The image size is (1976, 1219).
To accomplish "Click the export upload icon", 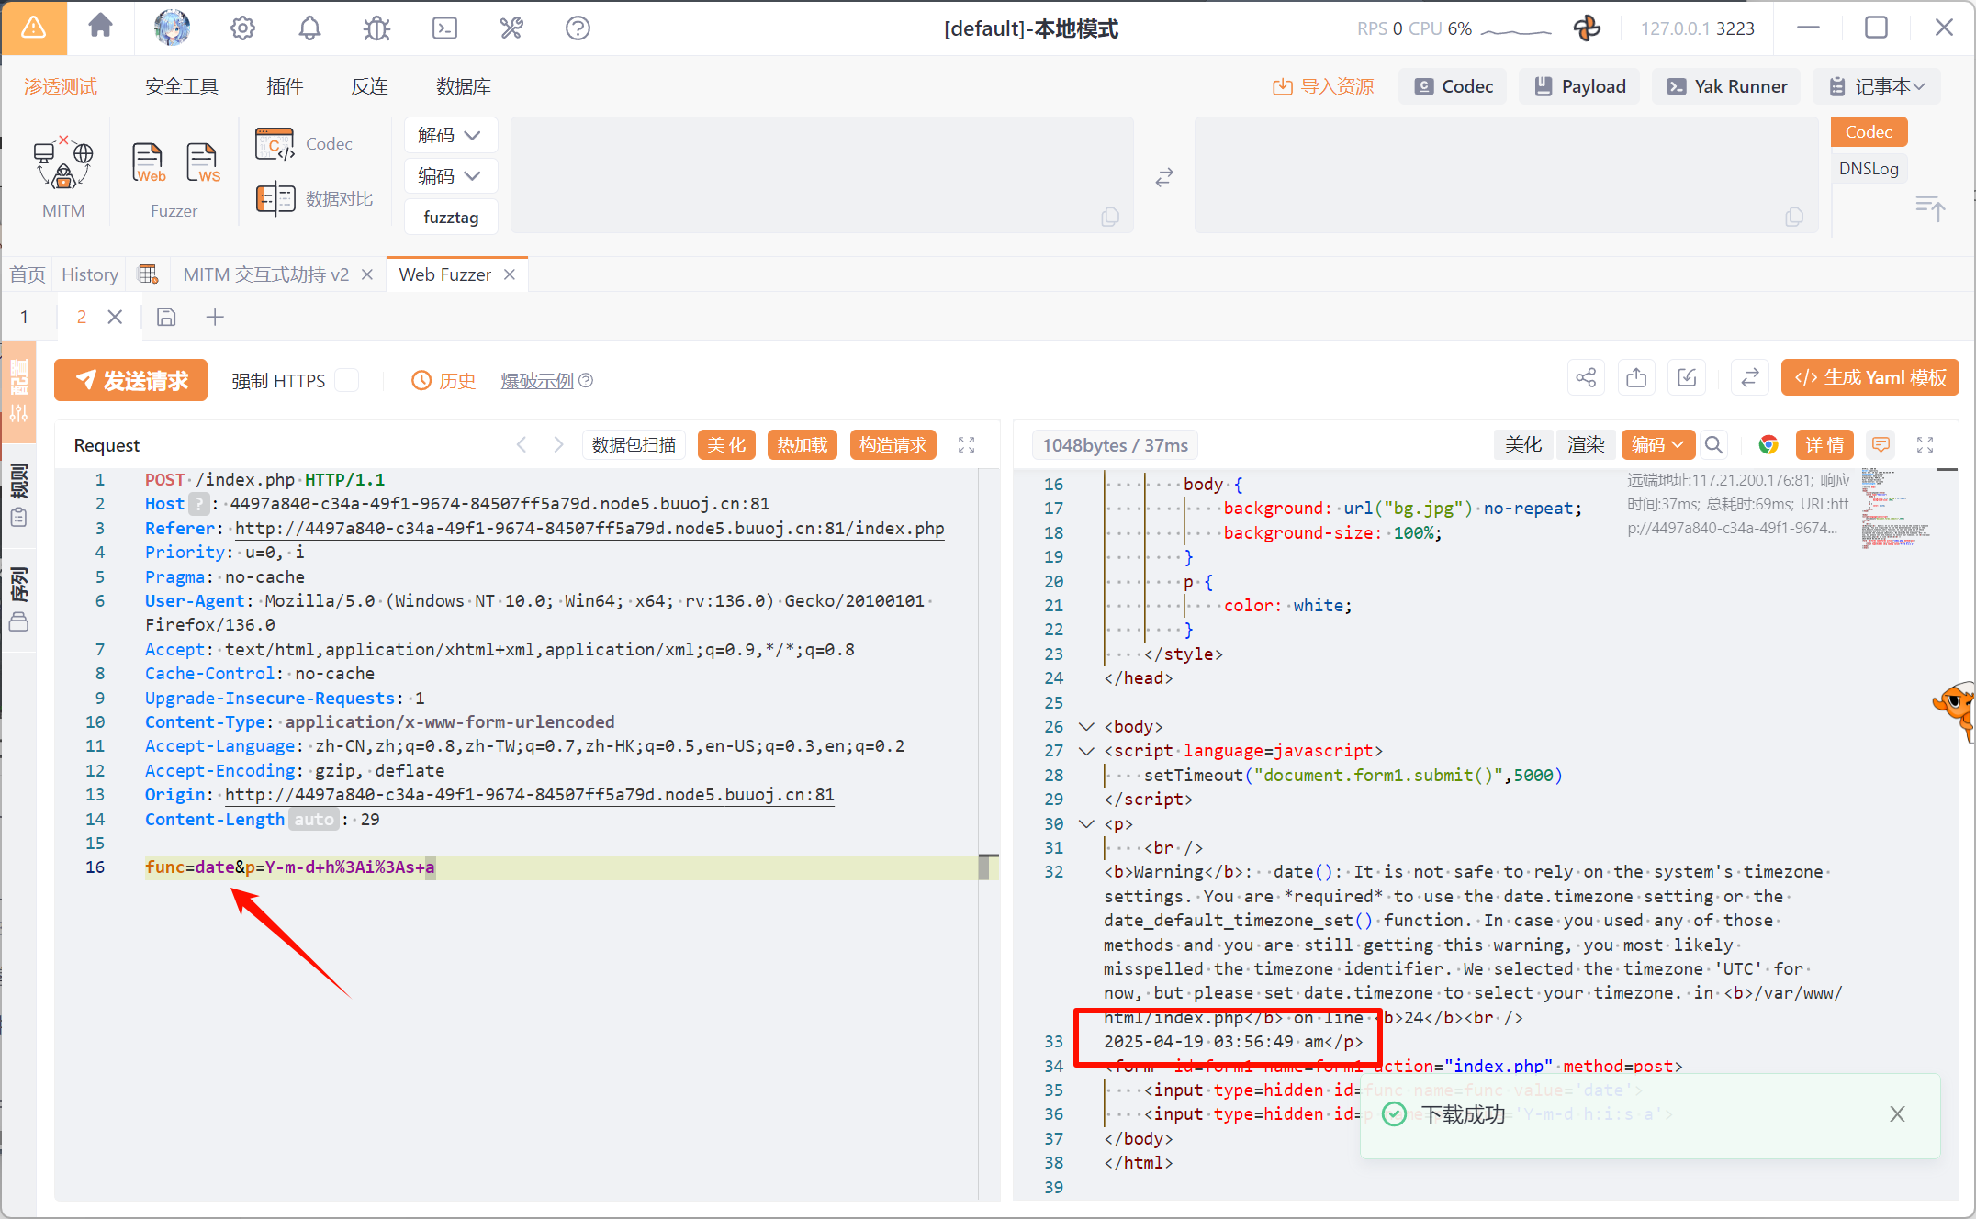I will (1636, 377).
